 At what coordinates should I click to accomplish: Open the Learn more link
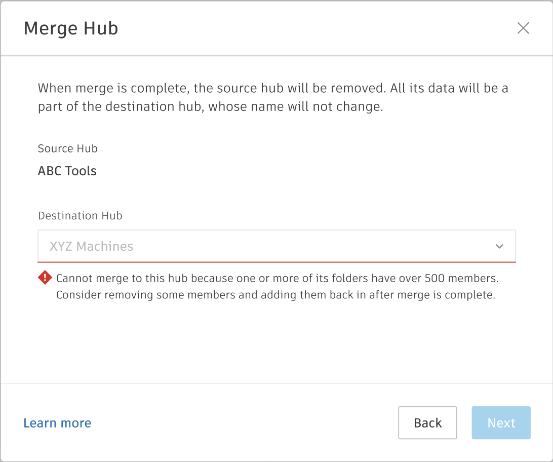(57, 423)
